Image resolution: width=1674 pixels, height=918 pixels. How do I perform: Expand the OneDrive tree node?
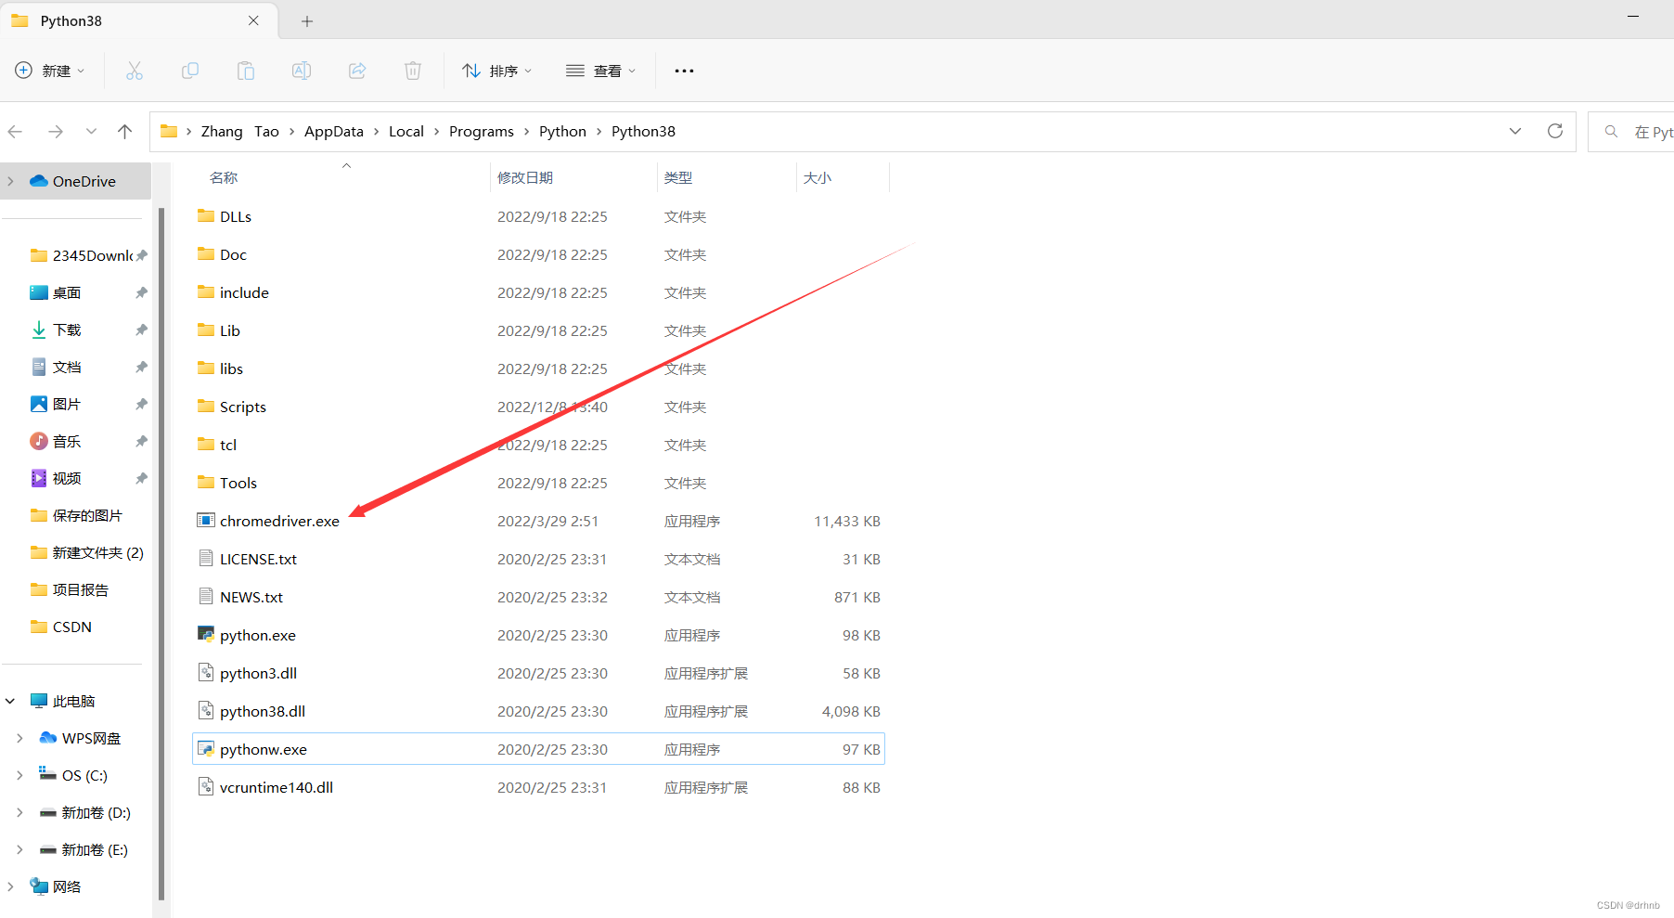coord(11,181)
